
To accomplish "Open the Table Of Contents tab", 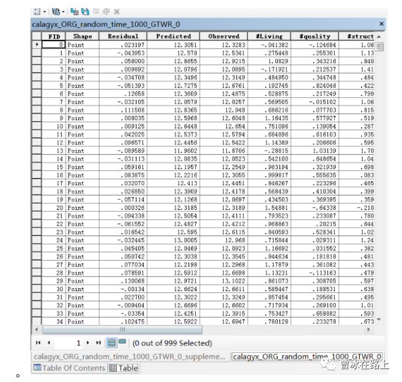I will [x=69, y=368].
